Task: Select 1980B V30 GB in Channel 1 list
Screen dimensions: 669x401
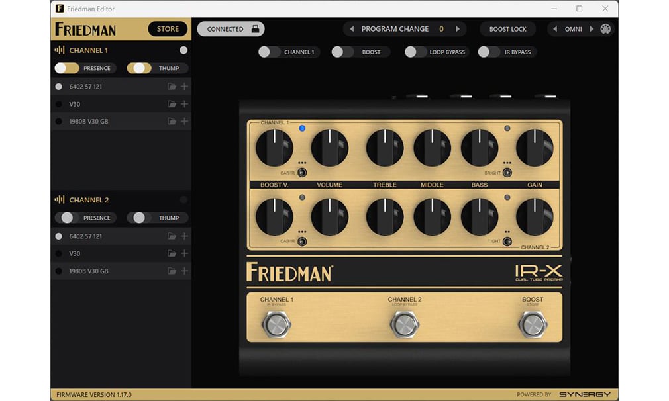Action: [89, 121]
